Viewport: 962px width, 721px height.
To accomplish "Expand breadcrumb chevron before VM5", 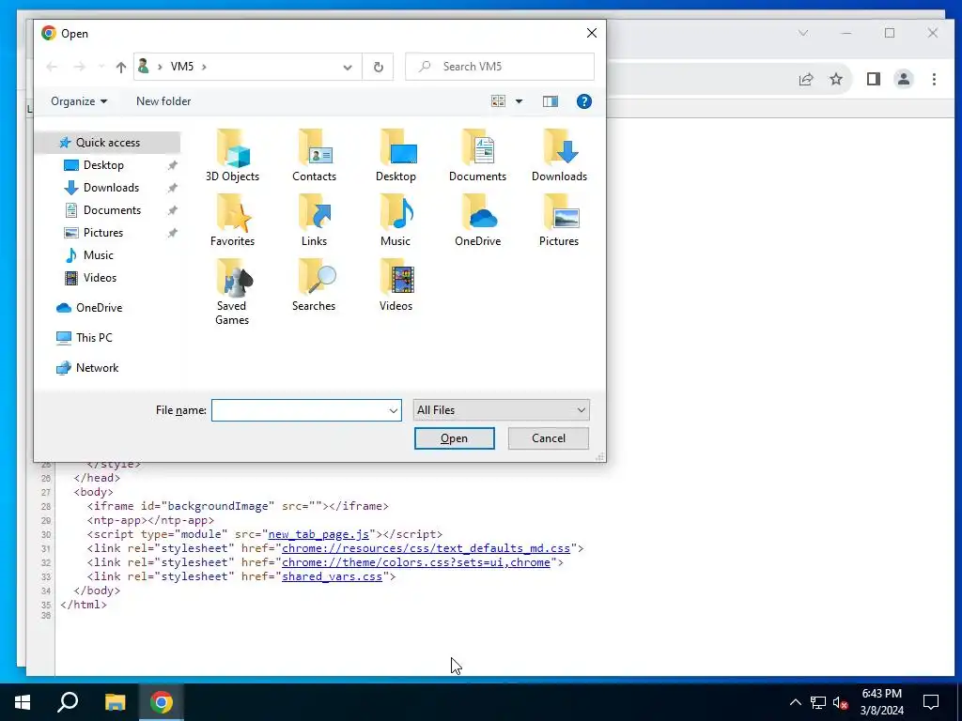I will click(160, 67).
